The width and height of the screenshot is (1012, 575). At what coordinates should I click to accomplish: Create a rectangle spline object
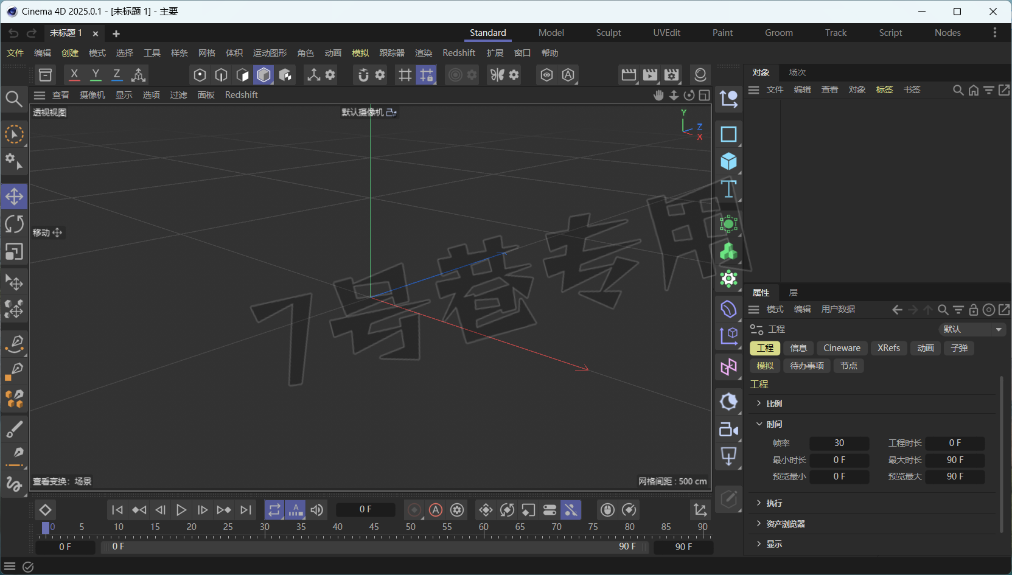[x=728, y=134]
